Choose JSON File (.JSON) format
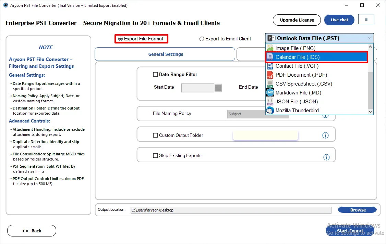Screen dimensions: 386x244 tap(316, 102)
